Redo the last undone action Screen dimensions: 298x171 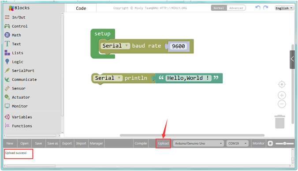pos(266,7)
